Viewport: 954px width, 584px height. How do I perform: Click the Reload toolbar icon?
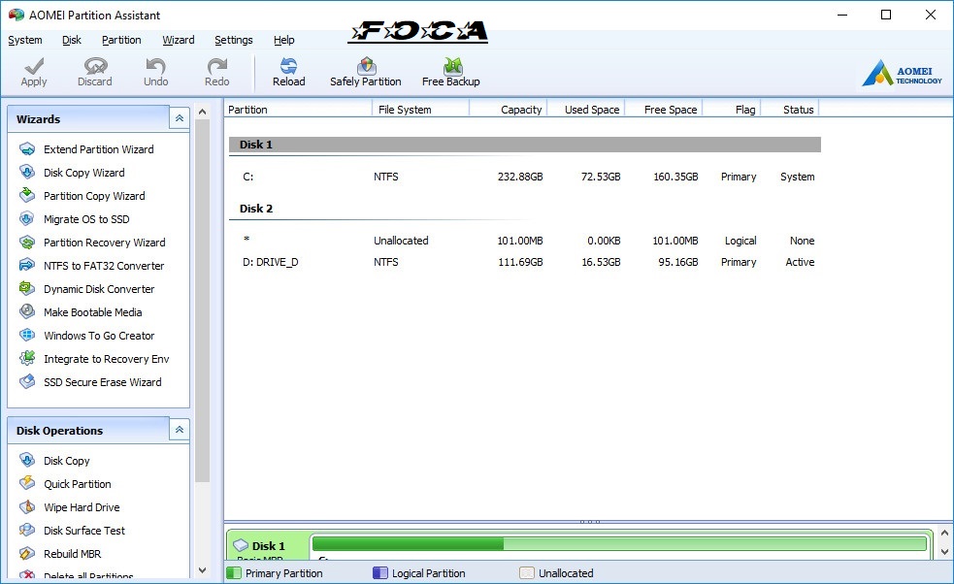tap(288, 66)
